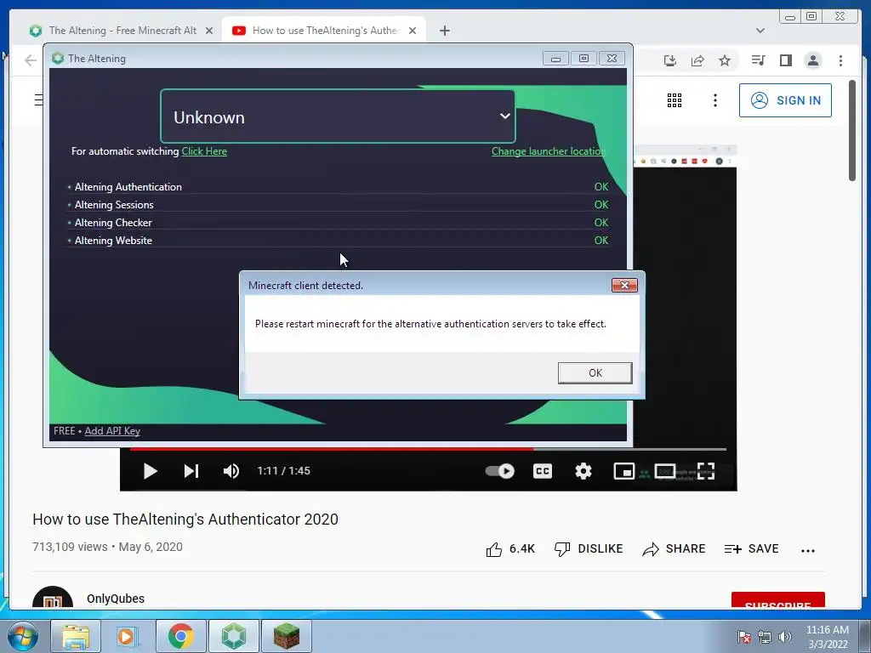Open OnlyQubes channel name
871x653 pixels.
[x=116, y=599]
